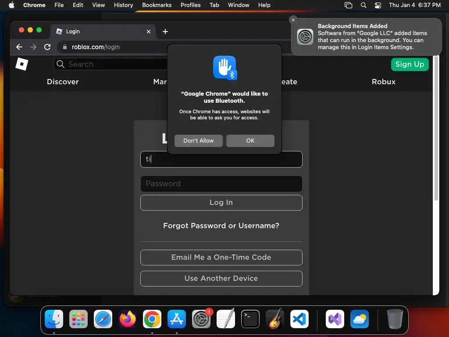Viewport: 449px width, 337px height.
Task: Open Terminal from the dock
Action: click(250, 319)
